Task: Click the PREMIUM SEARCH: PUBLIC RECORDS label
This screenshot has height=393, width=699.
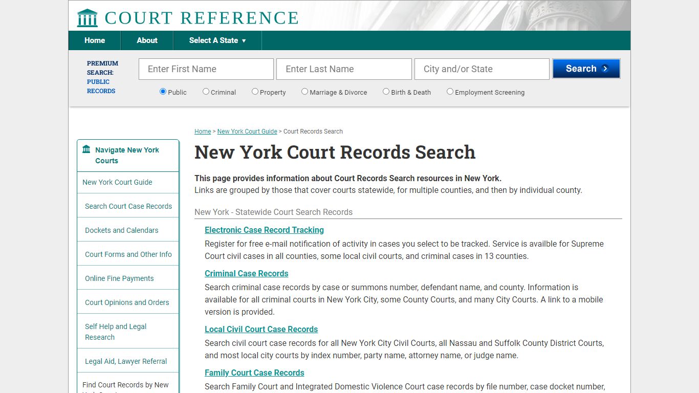Action: point(102,77)
